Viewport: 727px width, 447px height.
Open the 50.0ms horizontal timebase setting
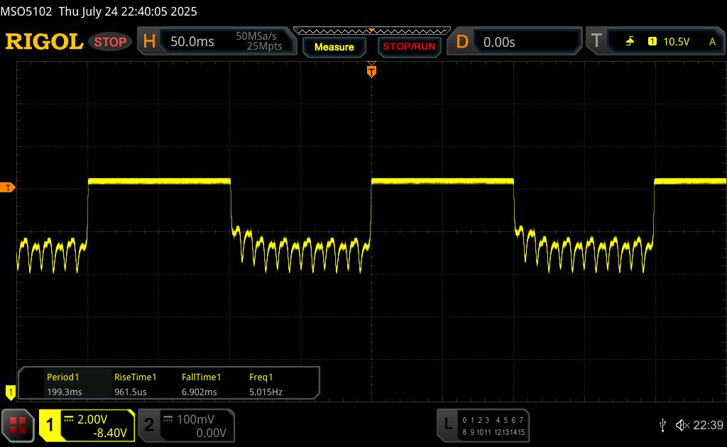(x=192, y=42)
